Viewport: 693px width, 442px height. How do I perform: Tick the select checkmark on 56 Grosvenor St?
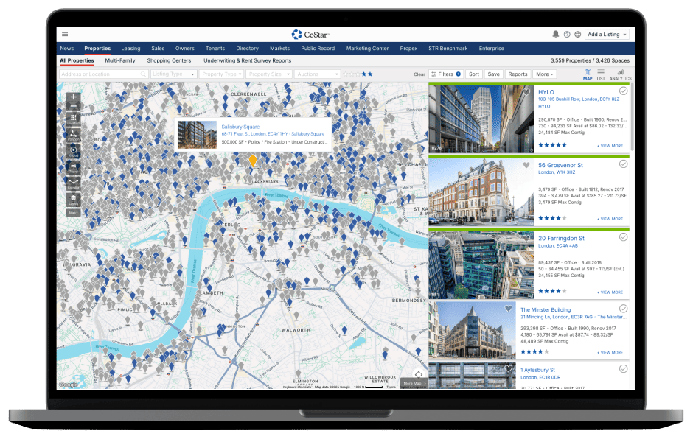click(624, 164)
